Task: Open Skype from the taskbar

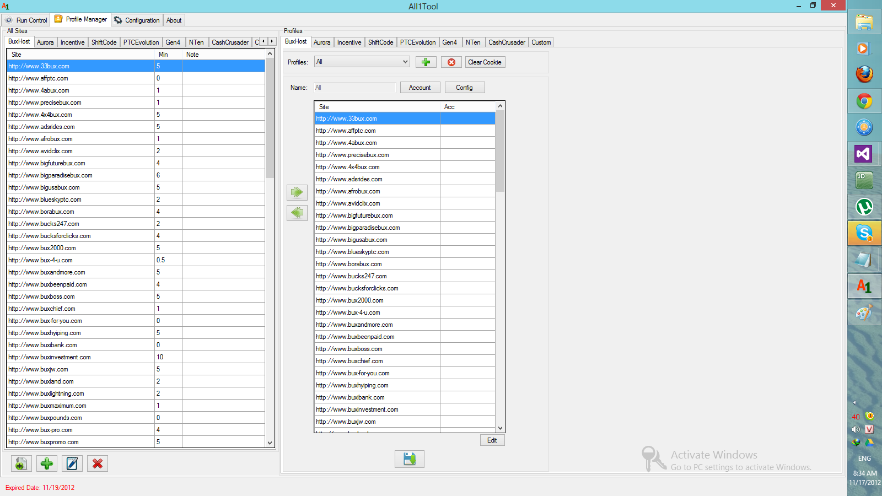Action: point(864,233)
